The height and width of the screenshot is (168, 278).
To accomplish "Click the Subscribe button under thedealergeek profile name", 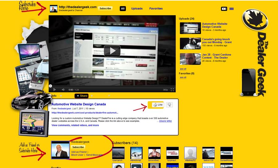I will click(x=78, y=147).
